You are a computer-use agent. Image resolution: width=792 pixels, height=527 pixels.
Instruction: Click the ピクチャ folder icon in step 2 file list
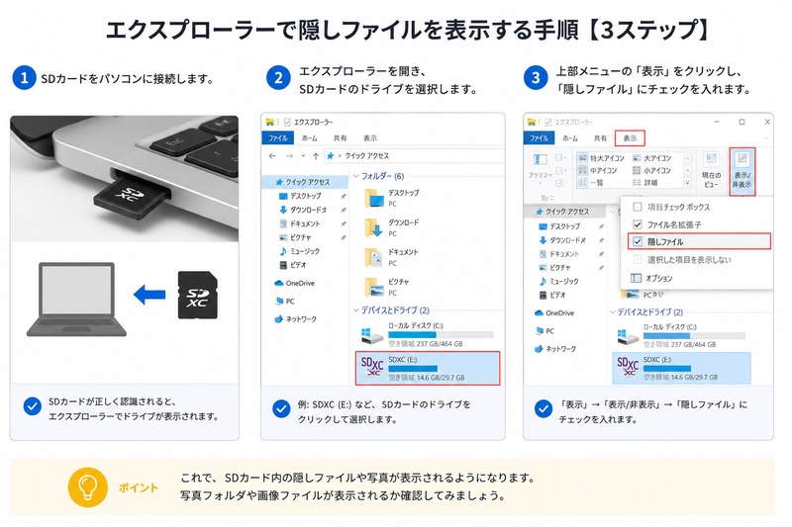pos(374,288)
